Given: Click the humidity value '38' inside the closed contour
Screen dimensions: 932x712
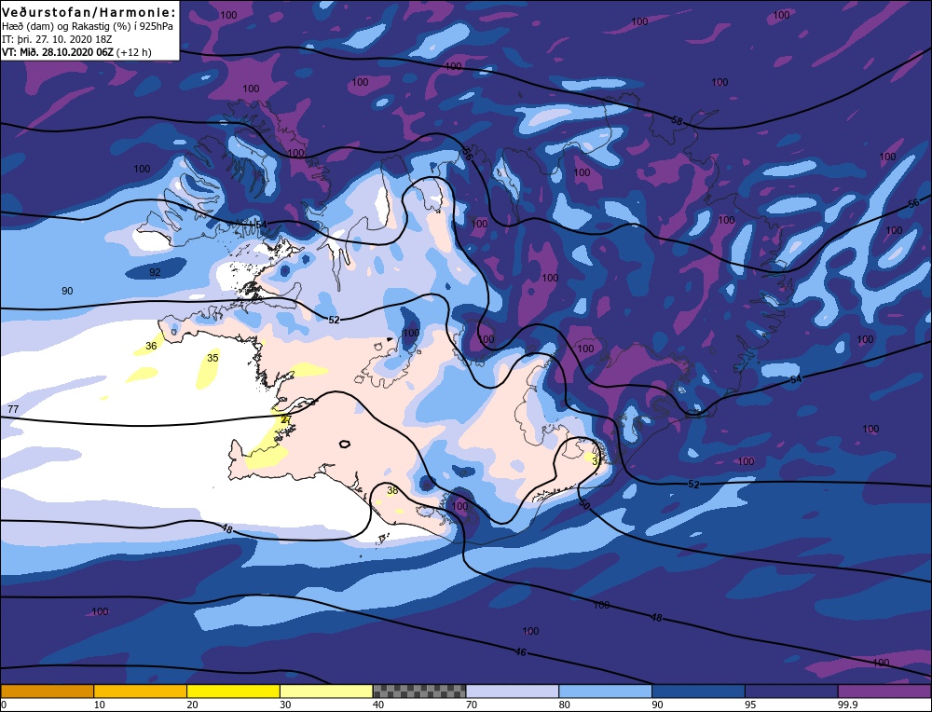Looking at the screenshot, I should click(392, 491).
